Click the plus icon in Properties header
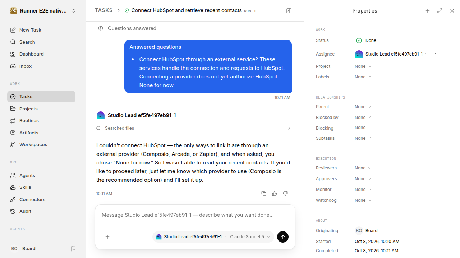This screenshot has width=460, height=258. click(428, 11)
